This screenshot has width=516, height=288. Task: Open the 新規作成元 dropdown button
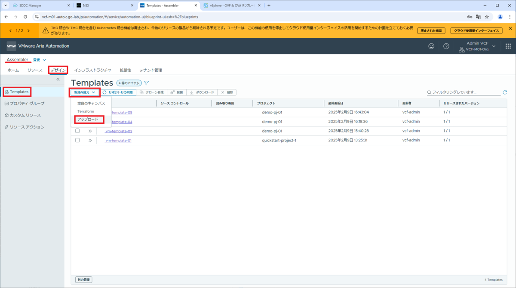click(85, 92)
